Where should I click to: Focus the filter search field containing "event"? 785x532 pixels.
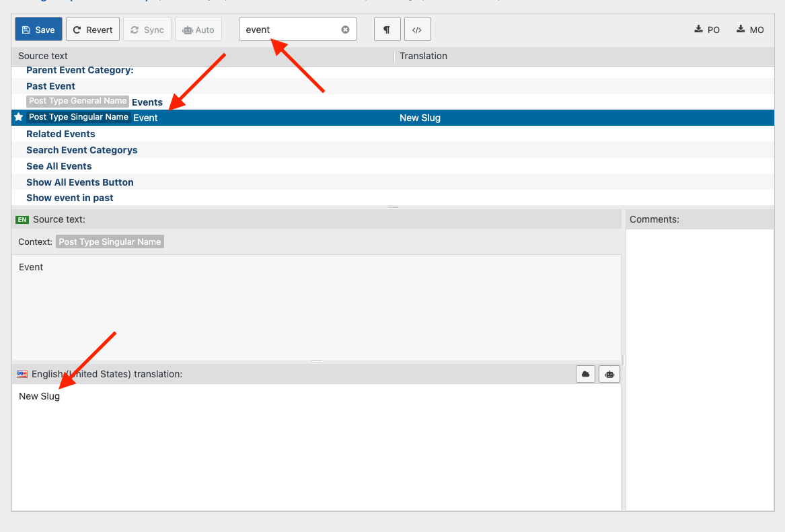[289, 30]
